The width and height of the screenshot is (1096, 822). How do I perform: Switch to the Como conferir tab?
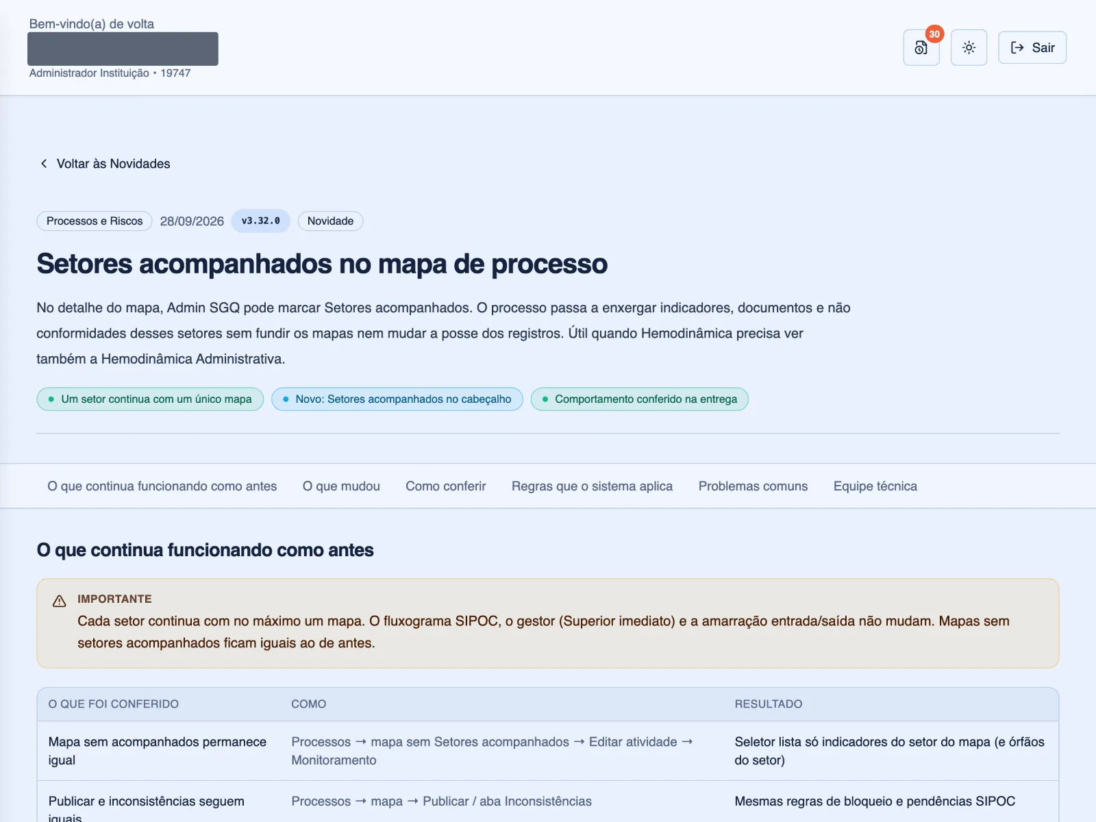(x=446, y=486)
